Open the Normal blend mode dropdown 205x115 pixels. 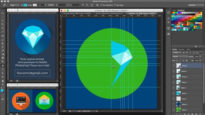(180, 57)
